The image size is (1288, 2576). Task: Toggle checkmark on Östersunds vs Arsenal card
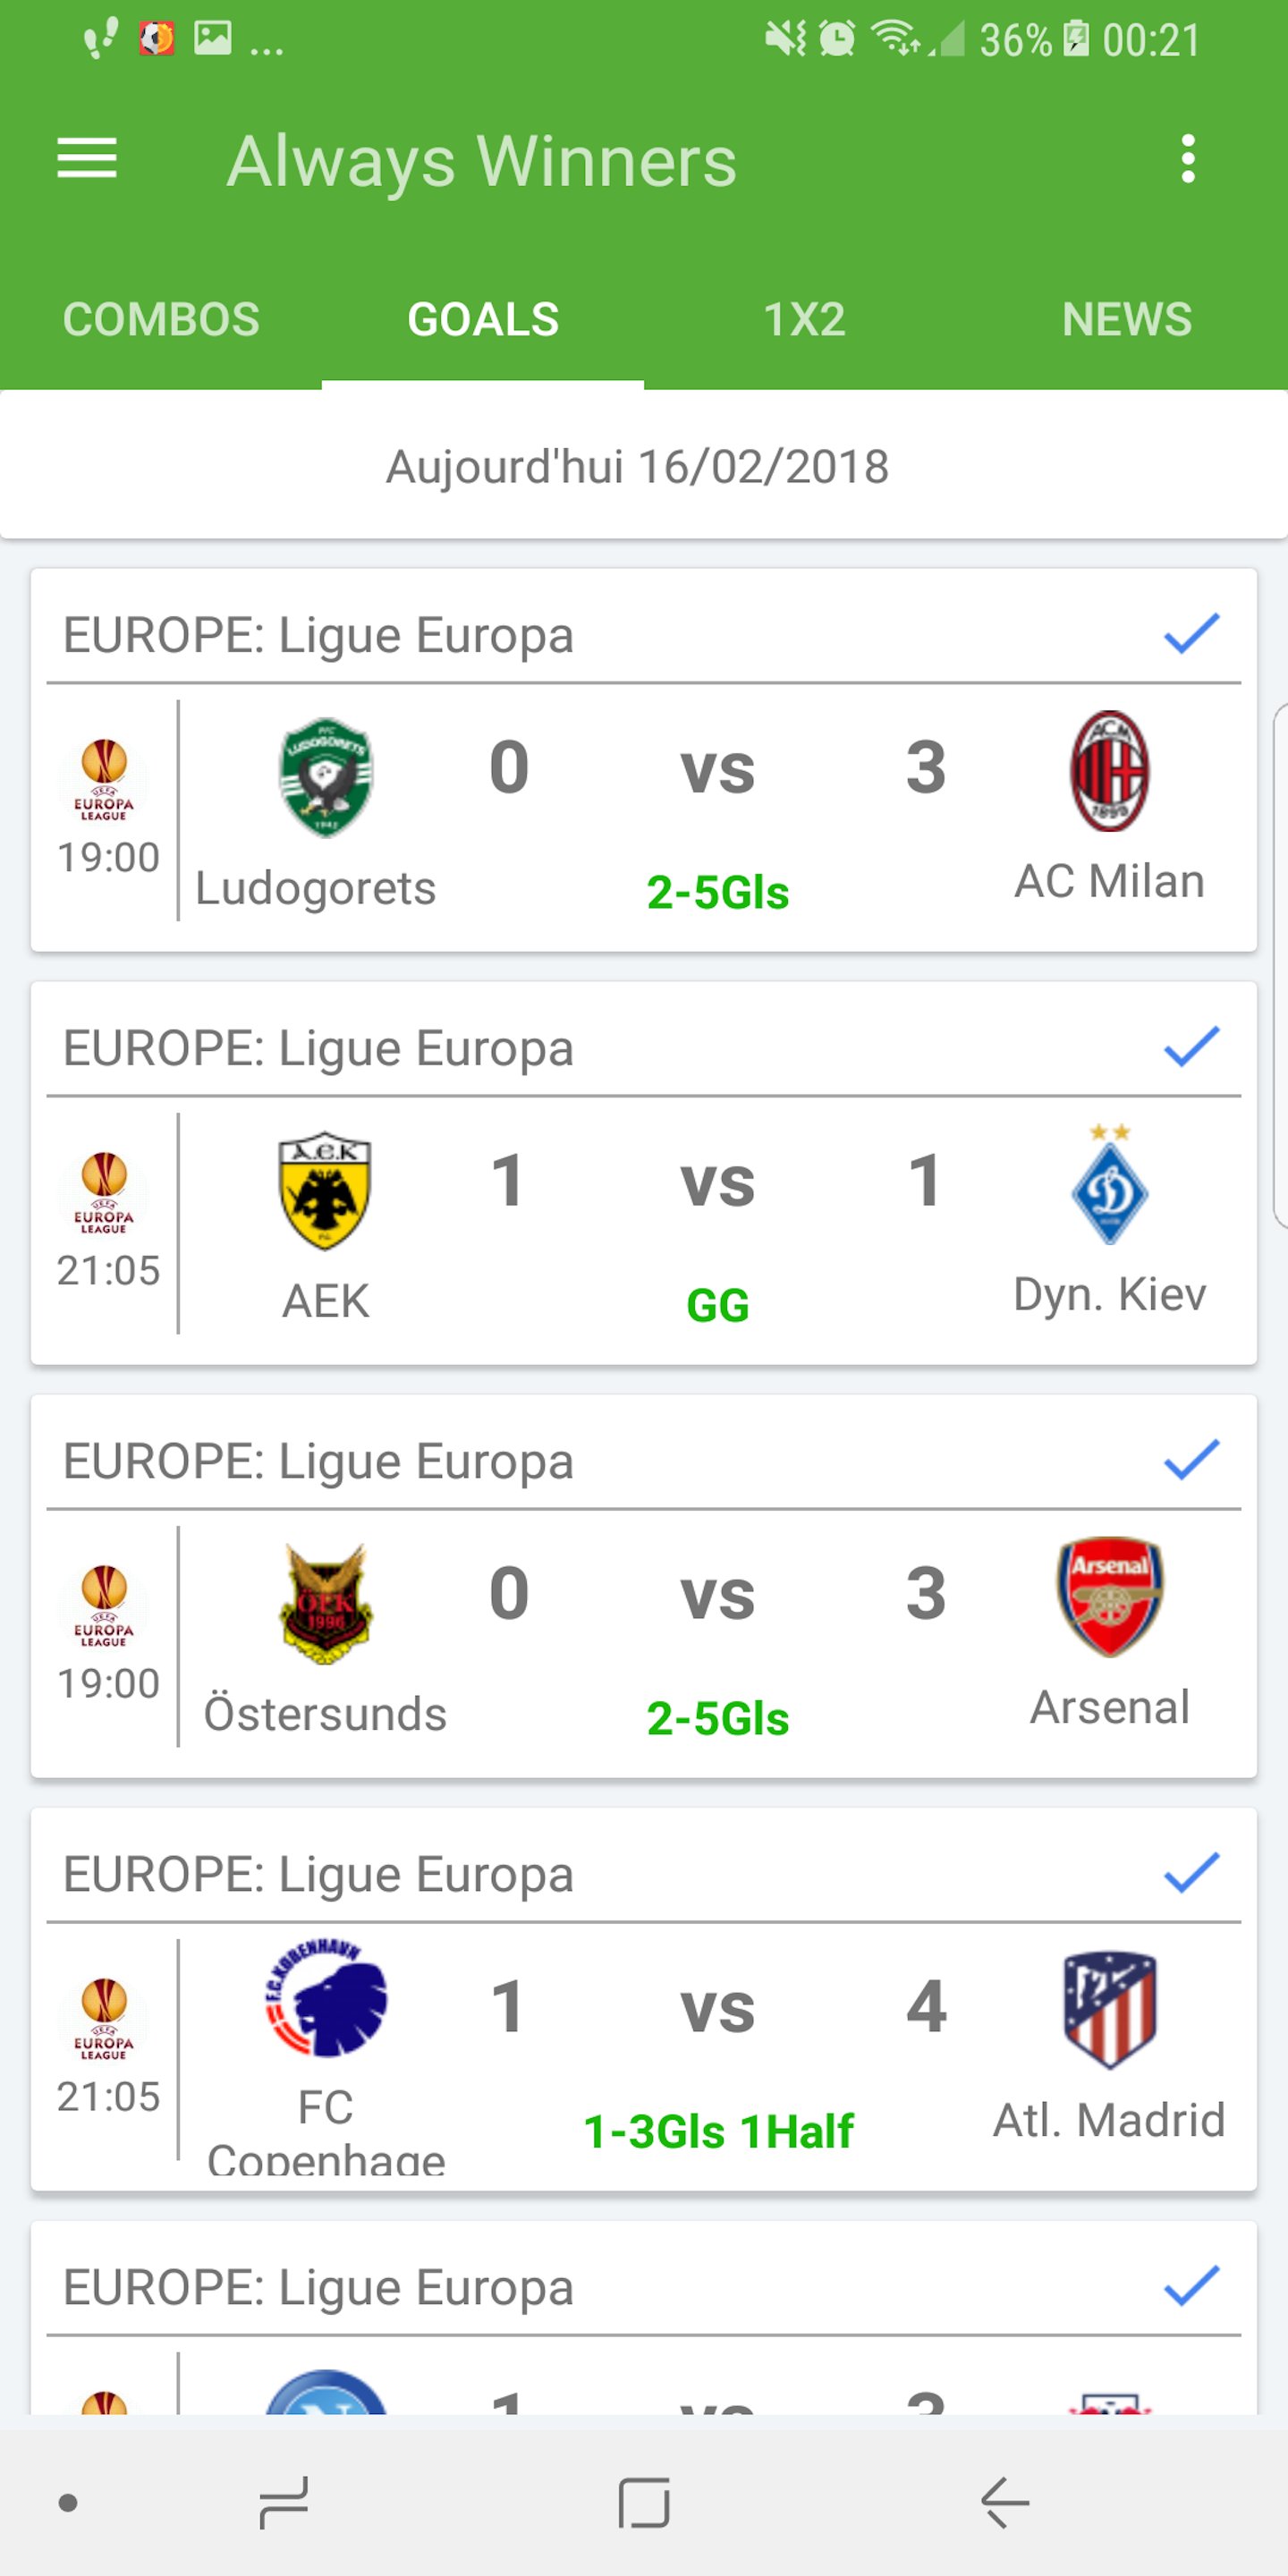point(1191,1460)
